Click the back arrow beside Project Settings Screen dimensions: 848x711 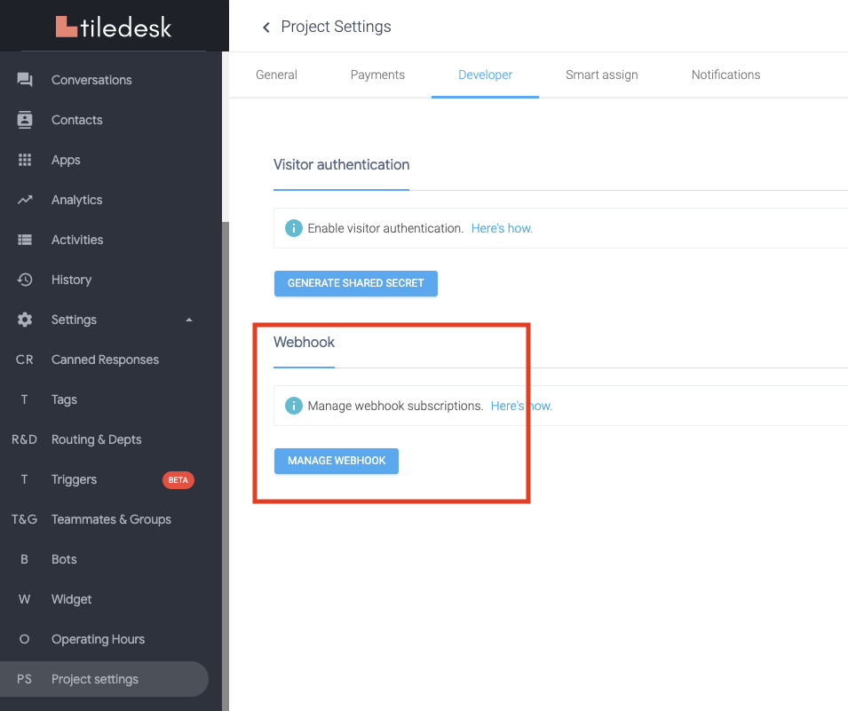tap(265, 28)
